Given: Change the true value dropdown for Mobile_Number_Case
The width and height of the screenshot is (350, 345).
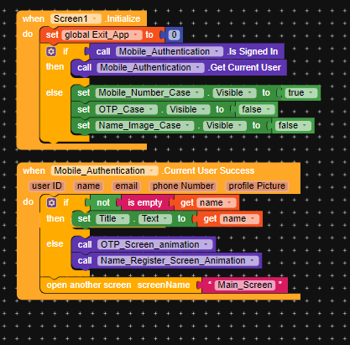Looking at the screenshot, I should 300,93.
